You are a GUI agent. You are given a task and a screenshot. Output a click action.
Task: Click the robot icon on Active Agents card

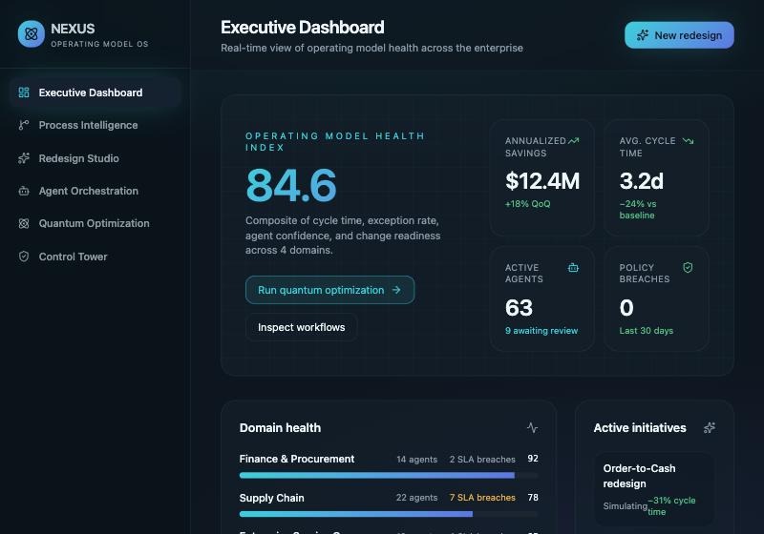574,268
